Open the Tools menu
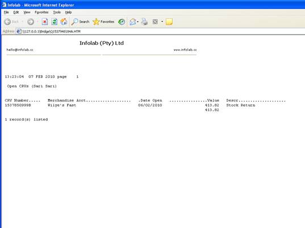Image resolution: width=305 pixels, height=228 pixels. (x=57, y=12)
